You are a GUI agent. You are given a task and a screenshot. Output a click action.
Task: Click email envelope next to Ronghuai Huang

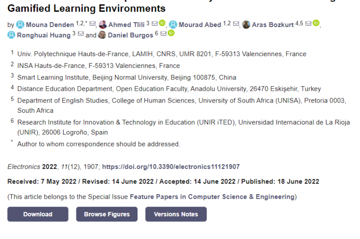point(80,34)
